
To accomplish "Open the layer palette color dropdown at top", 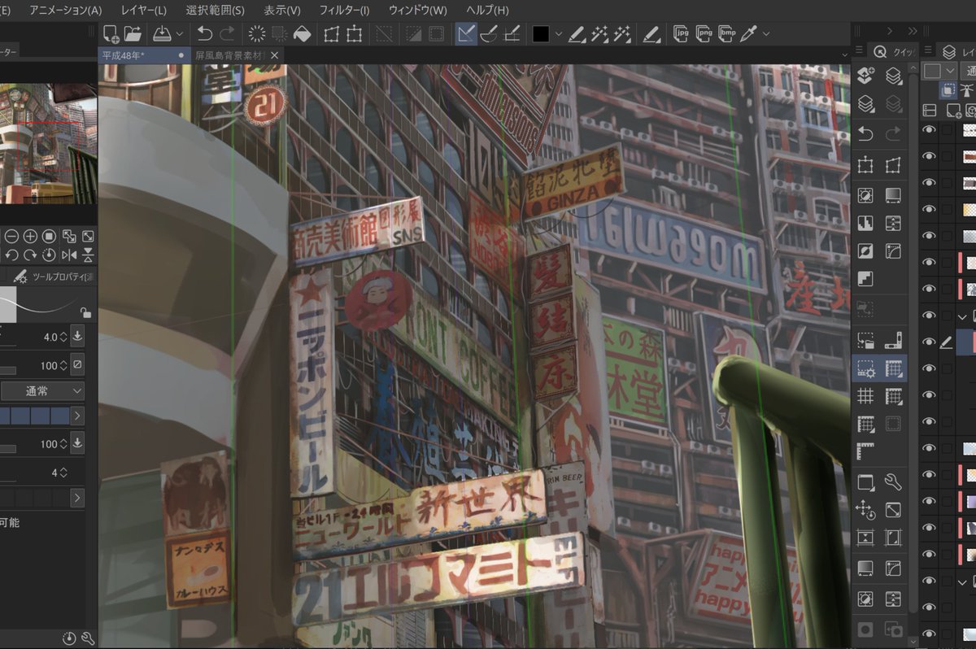I will [x=940, y=72].
